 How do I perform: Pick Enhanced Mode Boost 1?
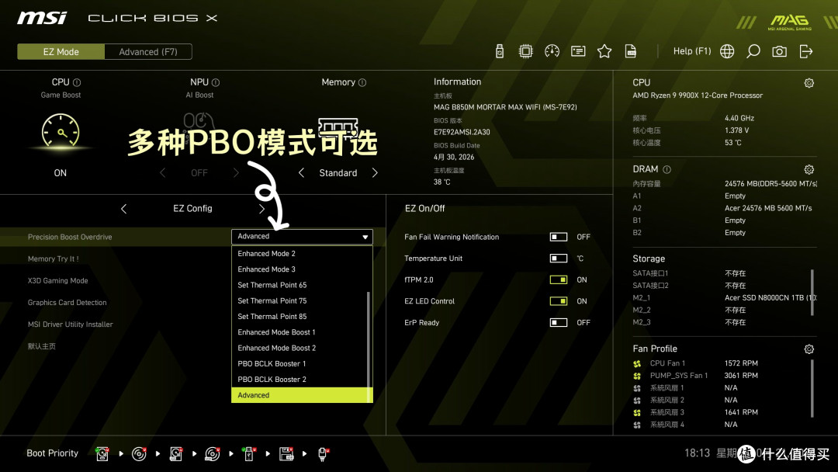300,332
